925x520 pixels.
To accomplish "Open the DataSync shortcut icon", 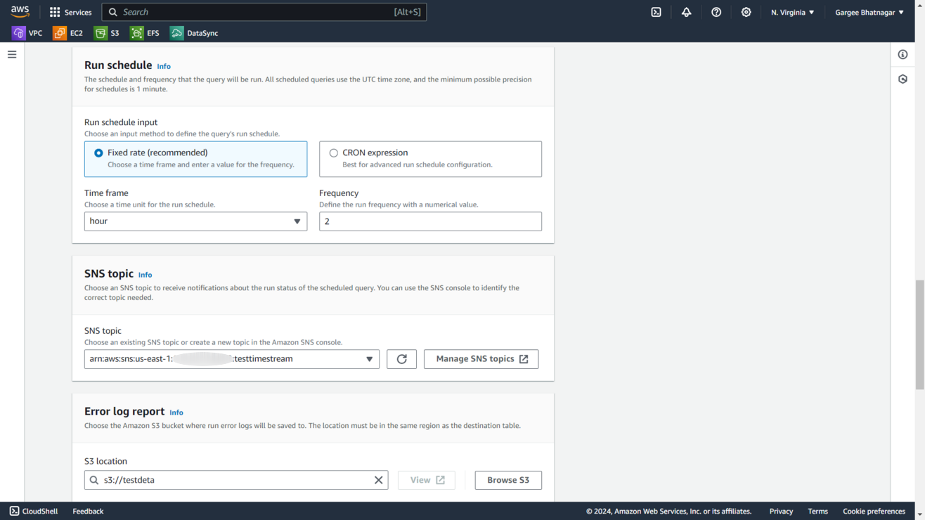I will (x=176, y=33).
